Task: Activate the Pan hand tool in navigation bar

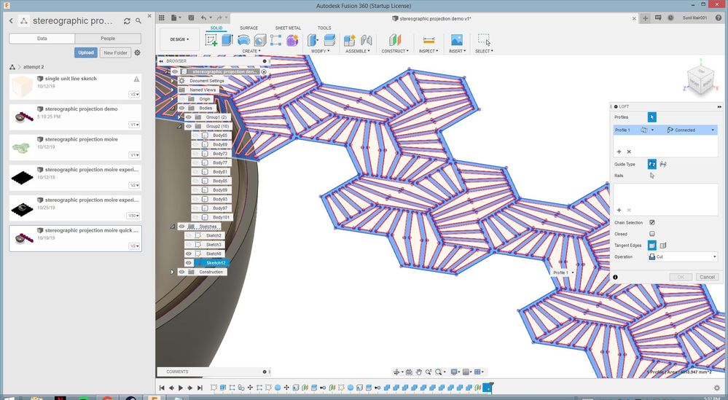Action: point(418,372)
